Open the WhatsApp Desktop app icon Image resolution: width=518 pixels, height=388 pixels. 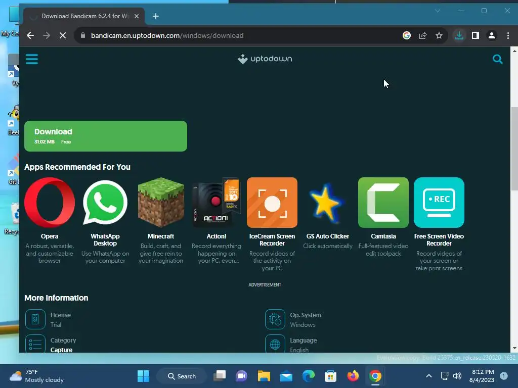click(105, 202)
